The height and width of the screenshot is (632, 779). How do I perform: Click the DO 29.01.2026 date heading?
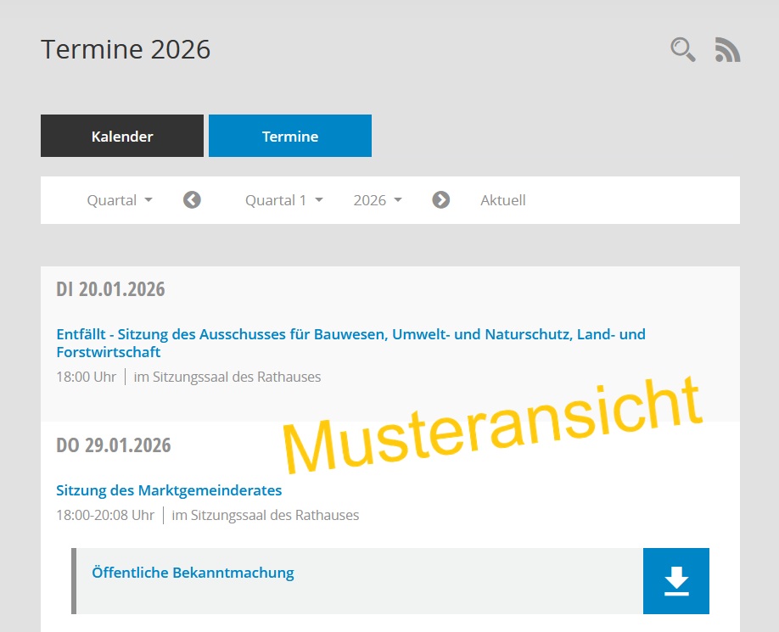(x=114, y=445)
